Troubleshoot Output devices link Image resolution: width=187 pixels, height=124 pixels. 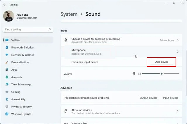[x=148, y=98]
